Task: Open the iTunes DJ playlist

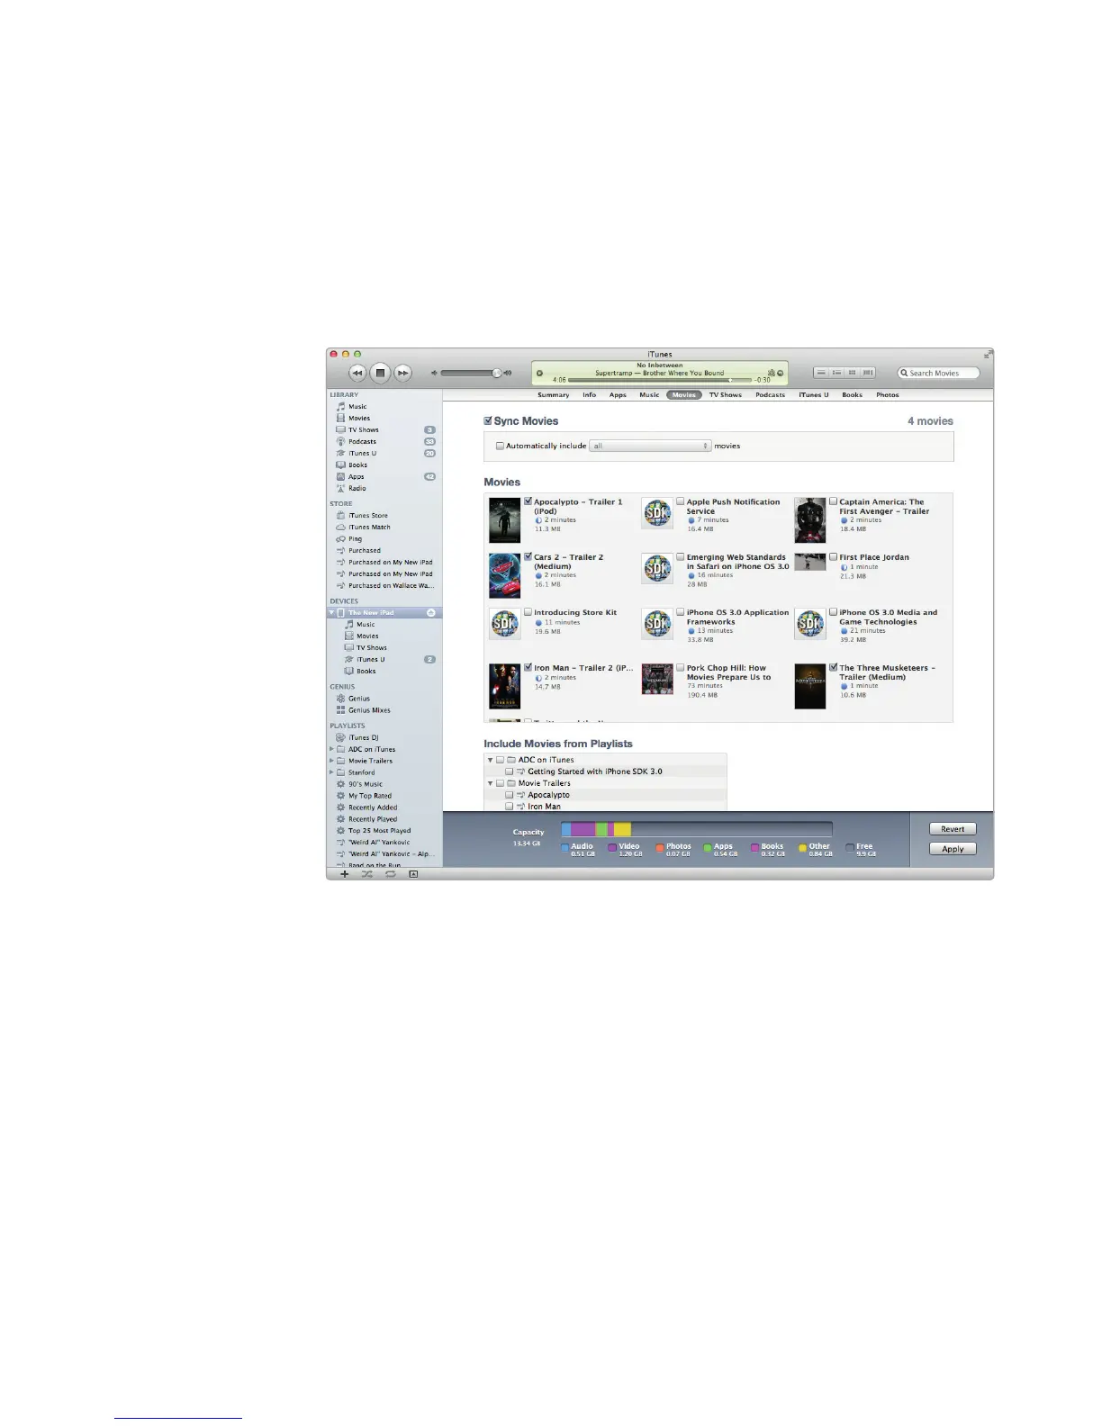Action: (363, 738)
